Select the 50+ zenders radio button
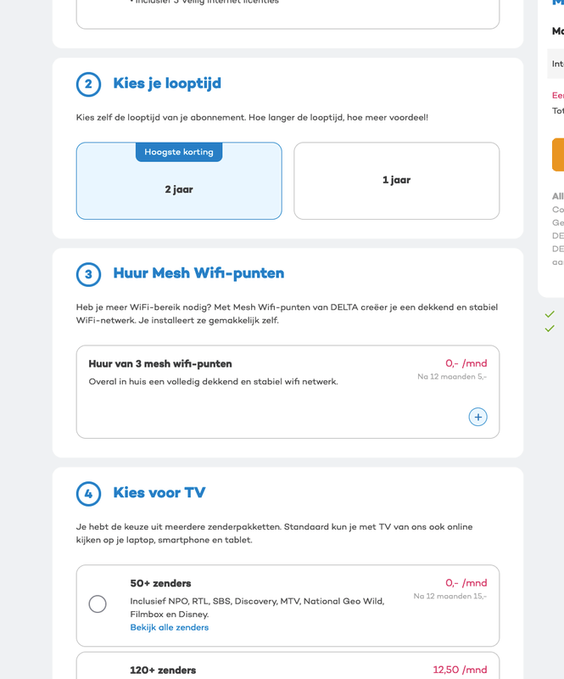Screen dimensions: 564x679 [98, 603]
